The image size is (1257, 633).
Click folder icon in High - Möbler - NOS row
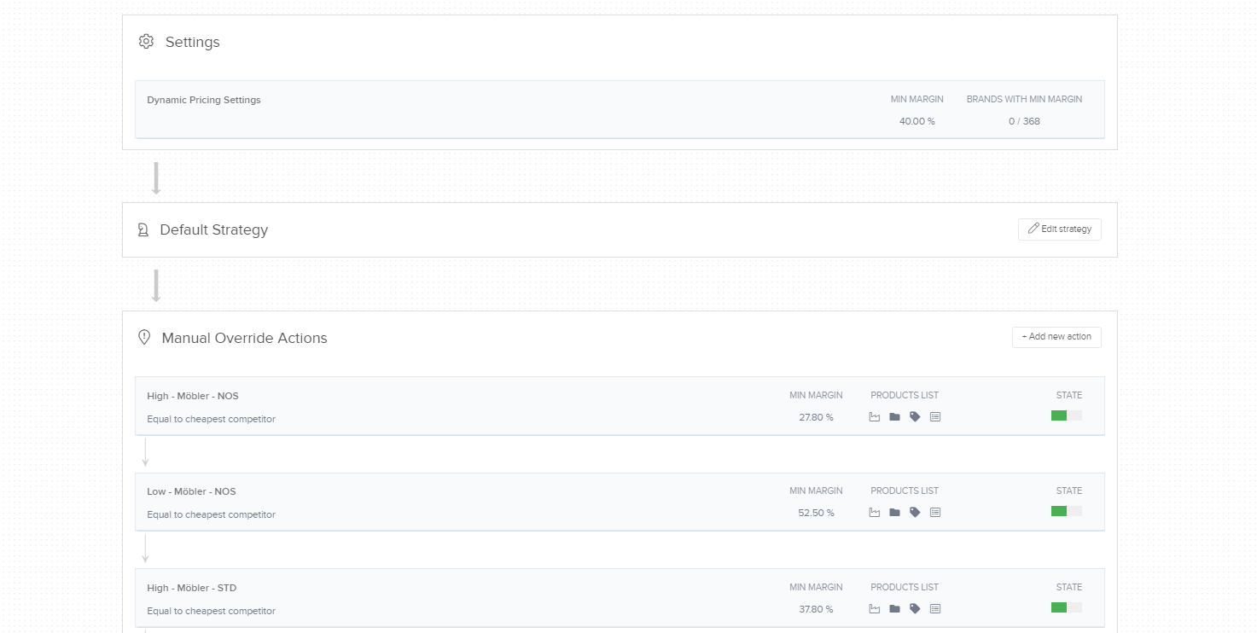coord(894,417)
